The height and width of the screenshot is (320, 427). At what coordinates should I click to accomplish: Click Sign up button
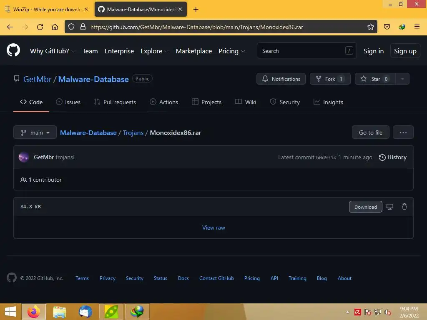(x=405, y=51)
